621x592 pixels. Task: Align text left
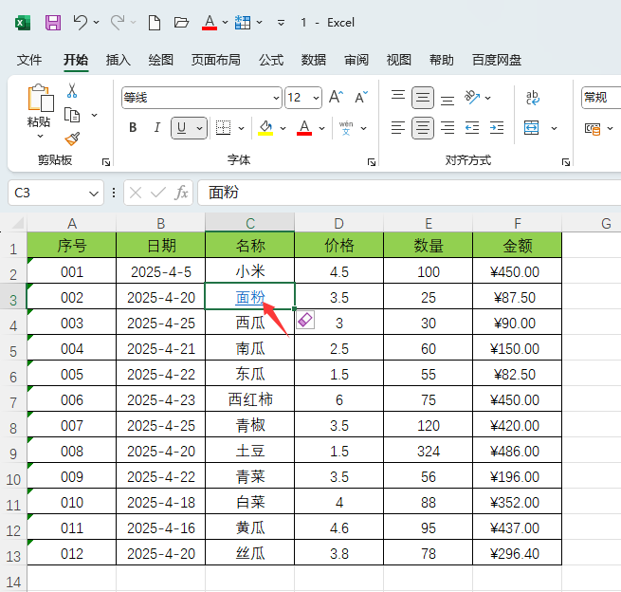point(398,128)
